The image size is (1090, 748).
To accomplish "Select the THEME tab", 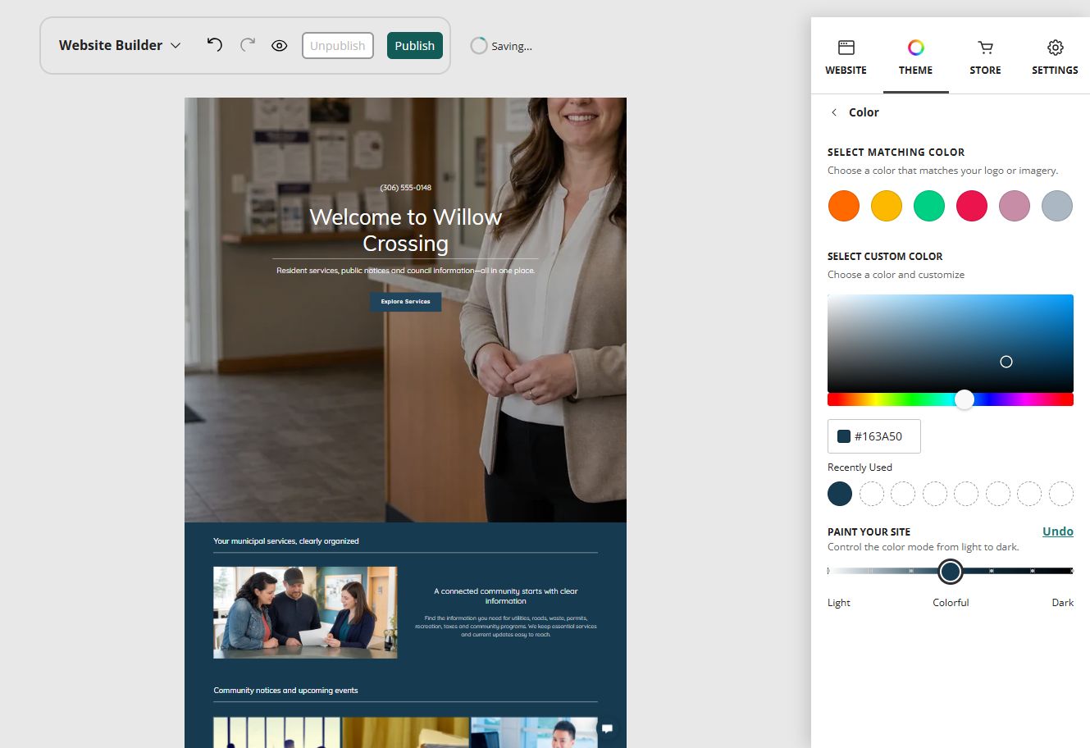I will [x=915, y=57].
